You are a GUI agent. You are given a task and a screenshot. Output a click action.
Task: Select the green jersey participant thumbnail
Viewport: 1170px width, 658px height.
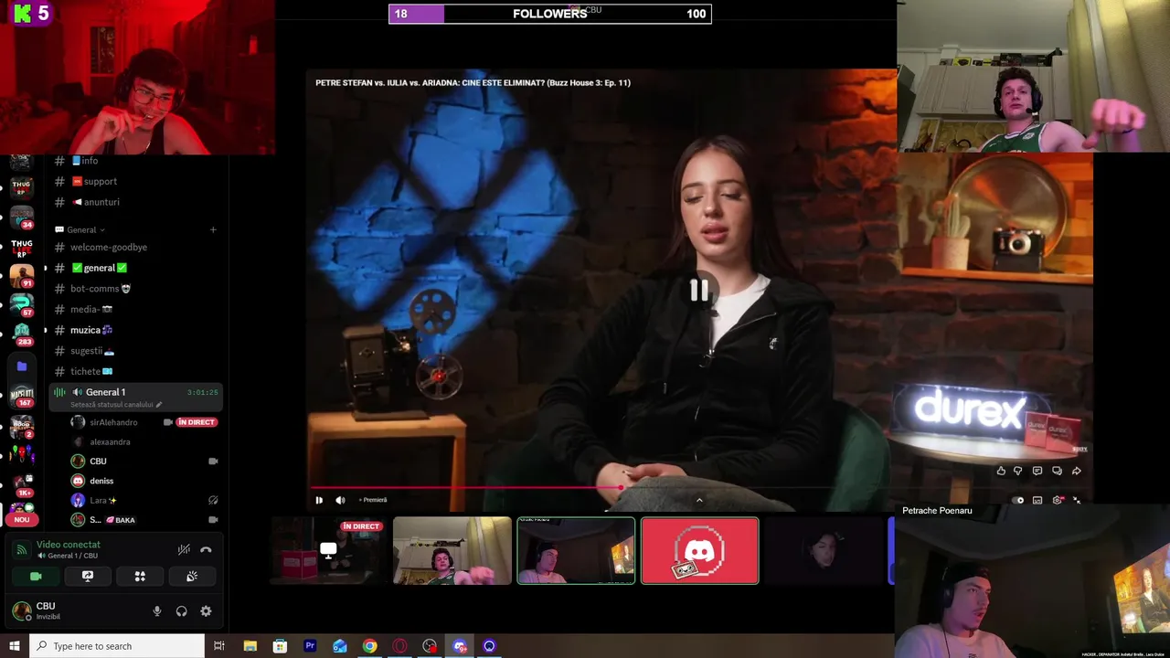point(452,550)
